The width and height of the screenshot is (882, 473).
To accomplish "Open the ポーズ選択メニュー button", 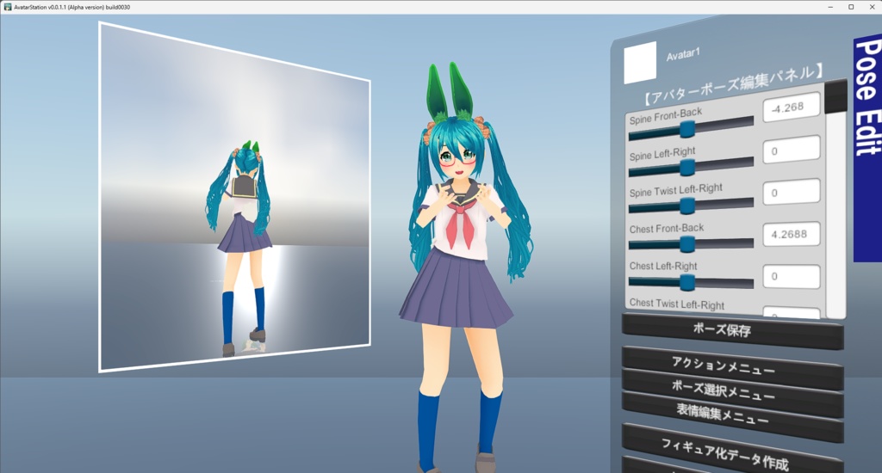I will pos(733,391).
